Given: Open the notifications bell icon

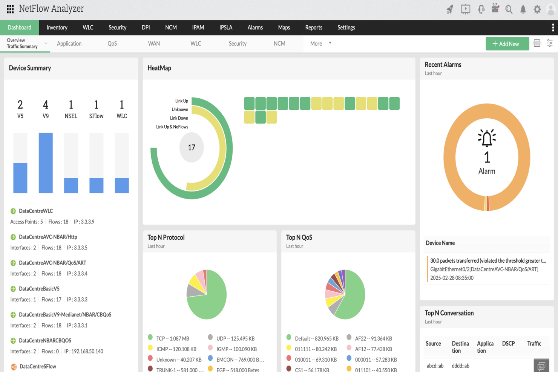Looking at the screenshot, I should tap(523, 9).
